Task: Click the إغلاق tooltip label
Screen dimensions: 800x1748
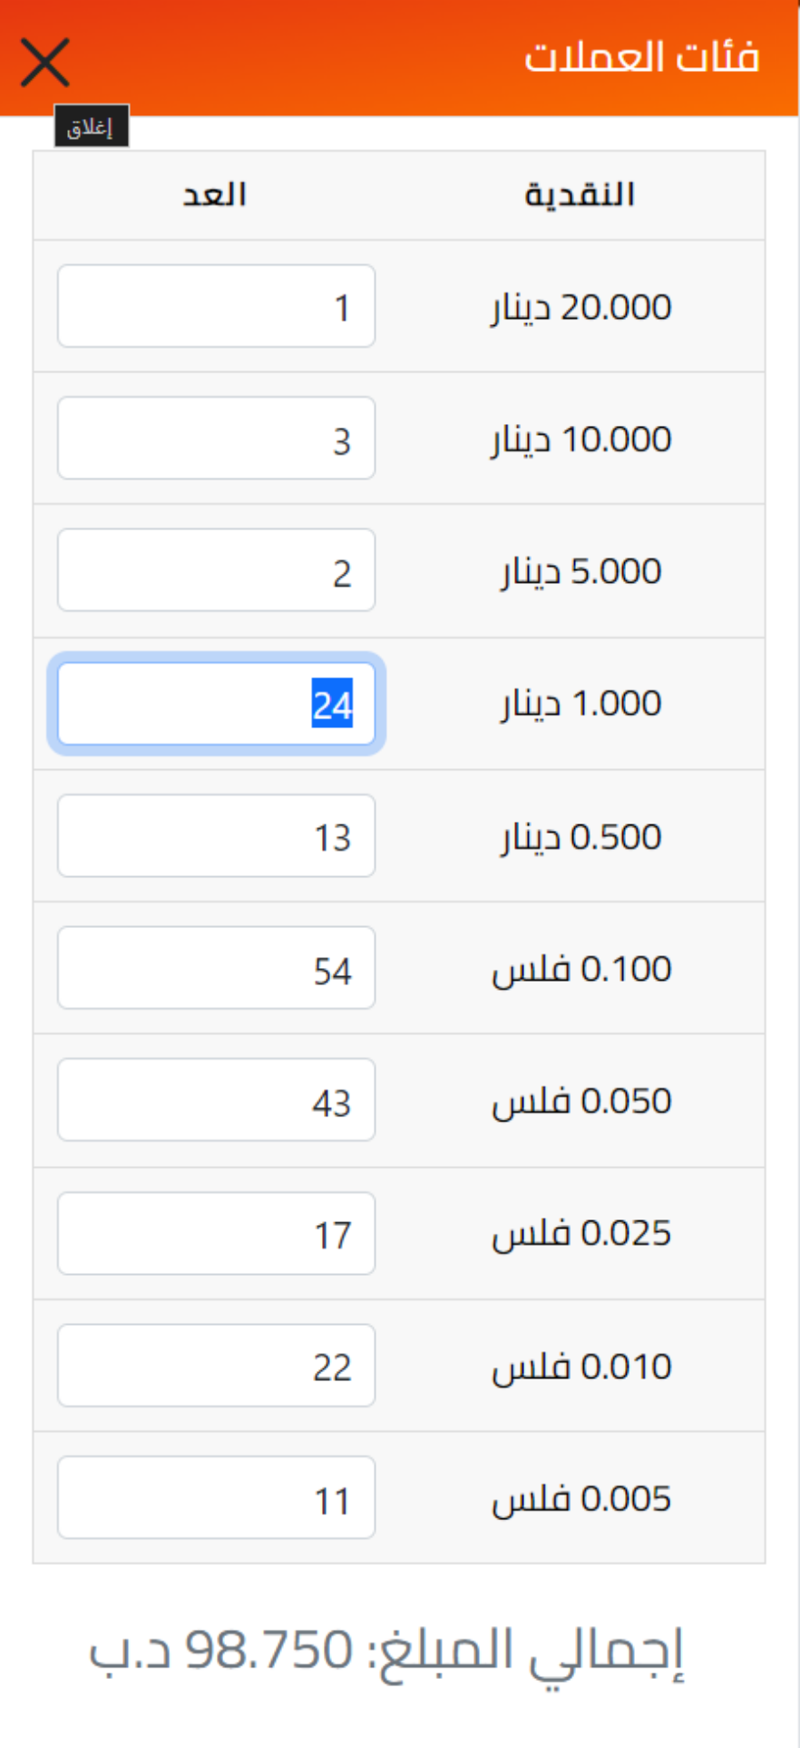Action: 91,127
